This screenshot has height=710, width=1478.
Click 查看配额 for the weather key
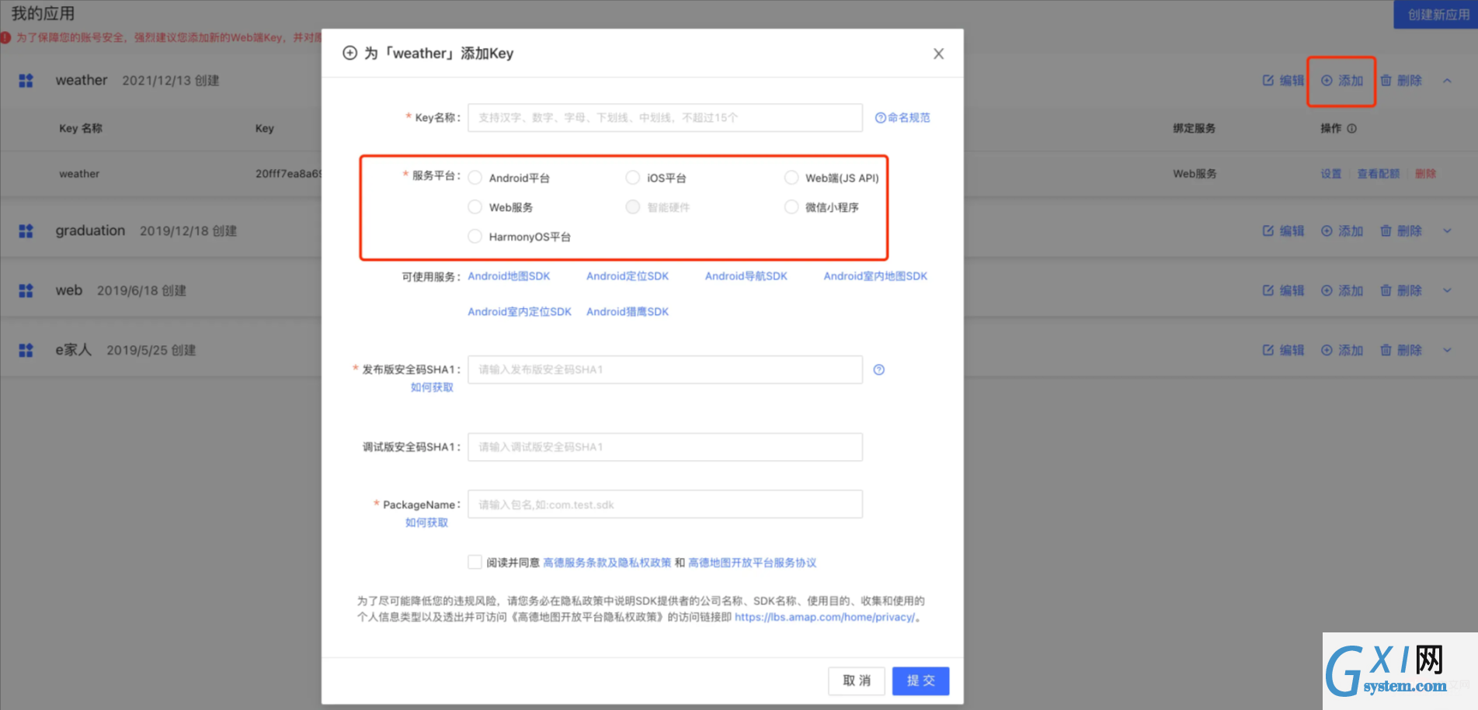(1379, 174)
